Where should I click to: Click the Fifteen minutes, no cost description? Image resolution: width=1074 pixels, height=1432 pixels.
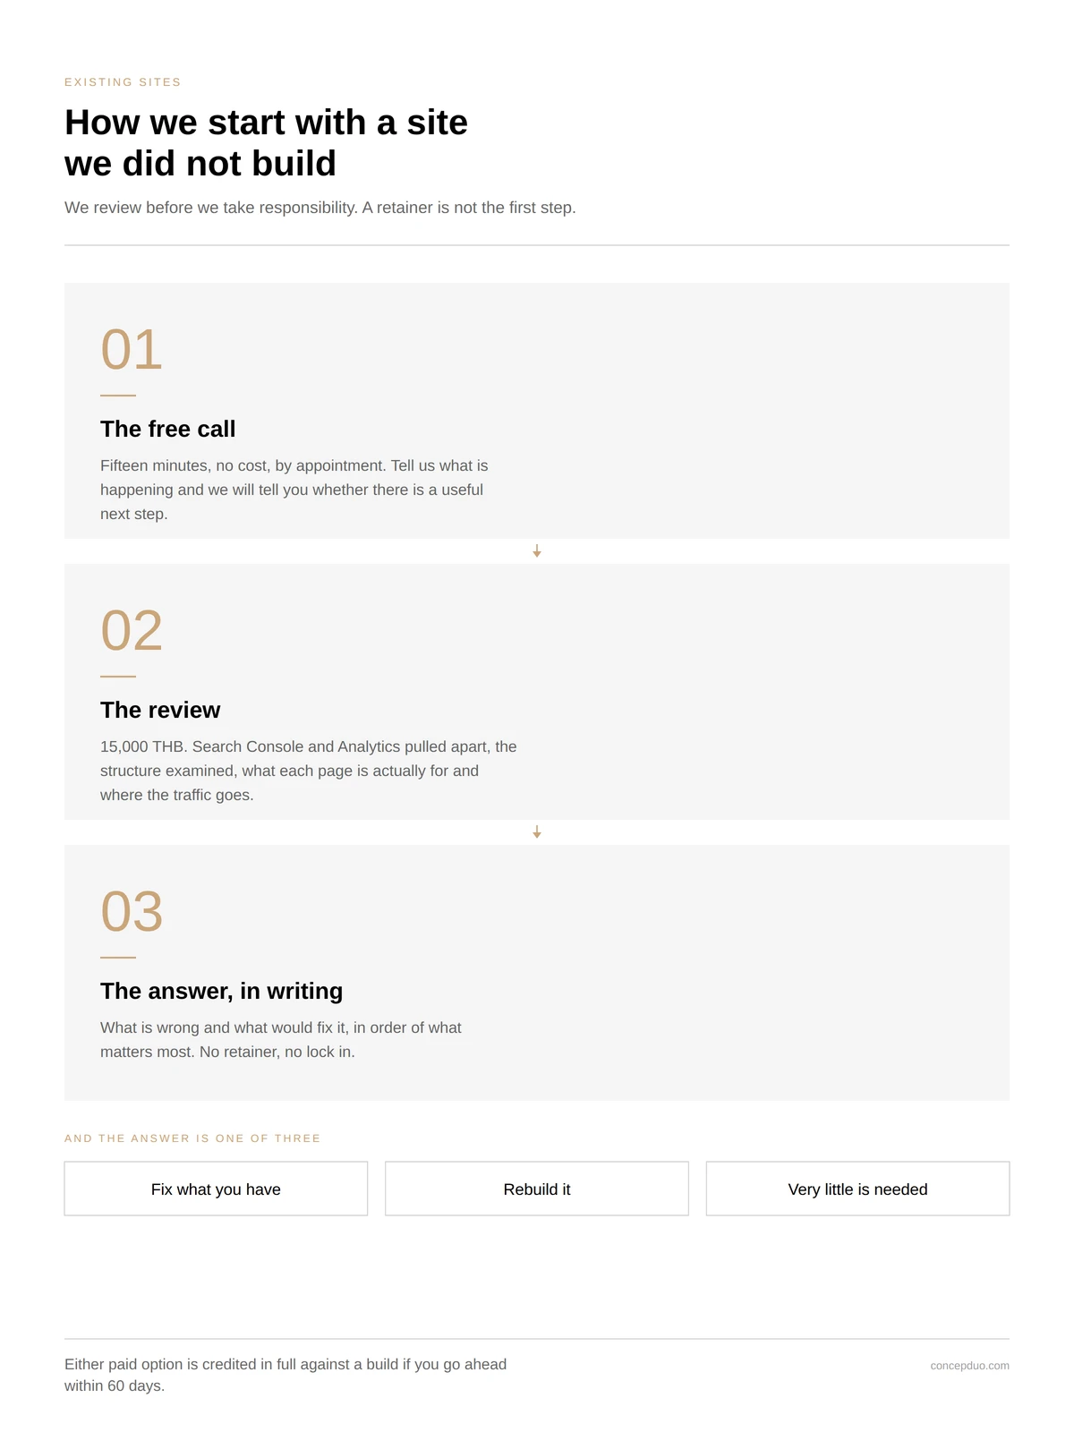point(294,490)
